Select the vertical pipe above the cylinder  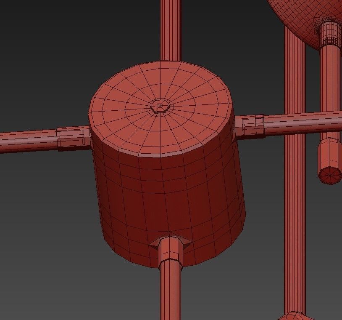[171, 30]
